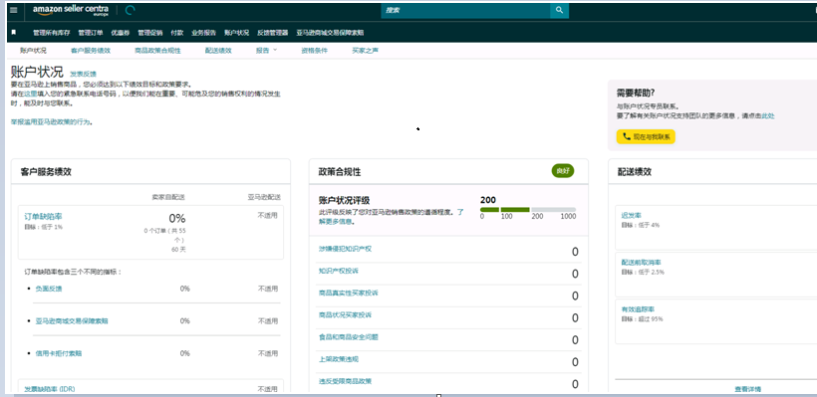Click the yellow 现在与我联系 button
Viewport: 817px width, 397px height.
(x=646, y=137)
